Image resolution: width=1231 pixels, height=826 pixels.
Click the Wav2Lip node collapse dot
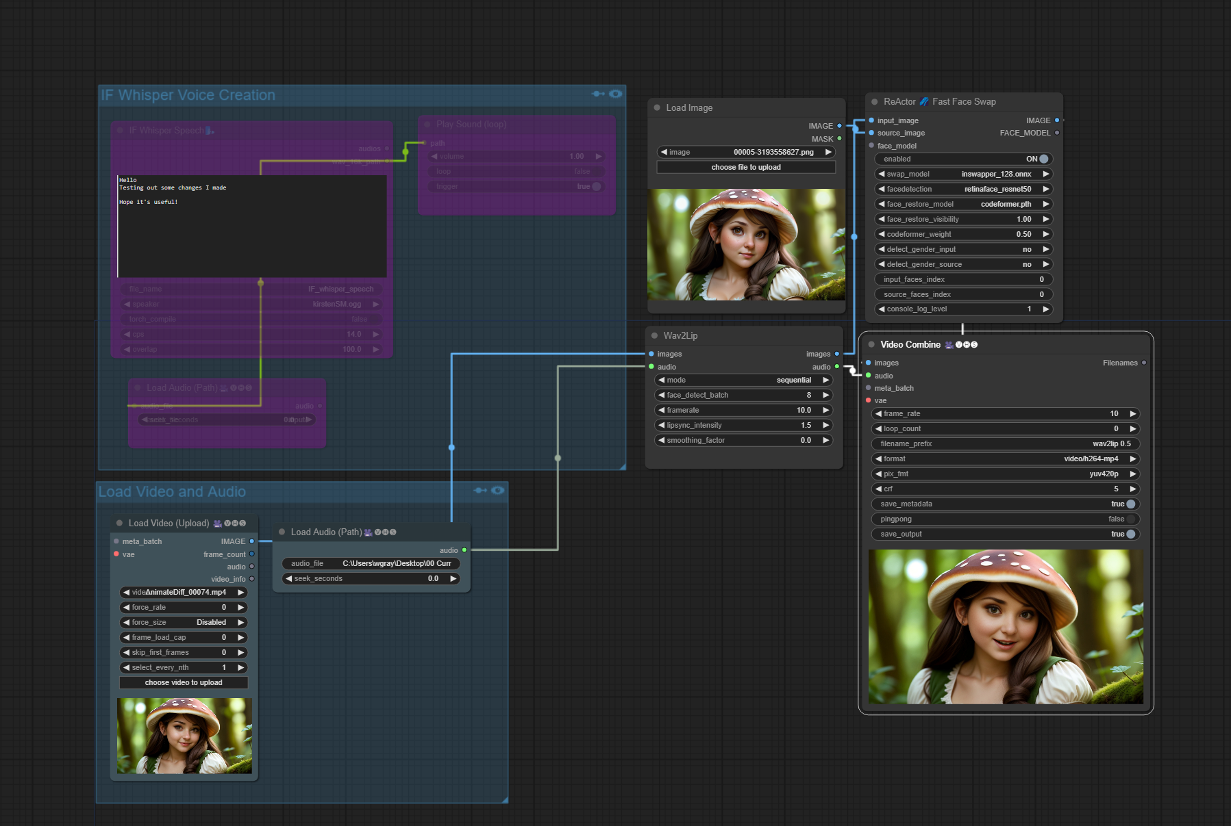[x=654, y=335]
